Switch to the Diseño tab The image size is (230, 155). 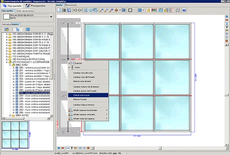59,5
